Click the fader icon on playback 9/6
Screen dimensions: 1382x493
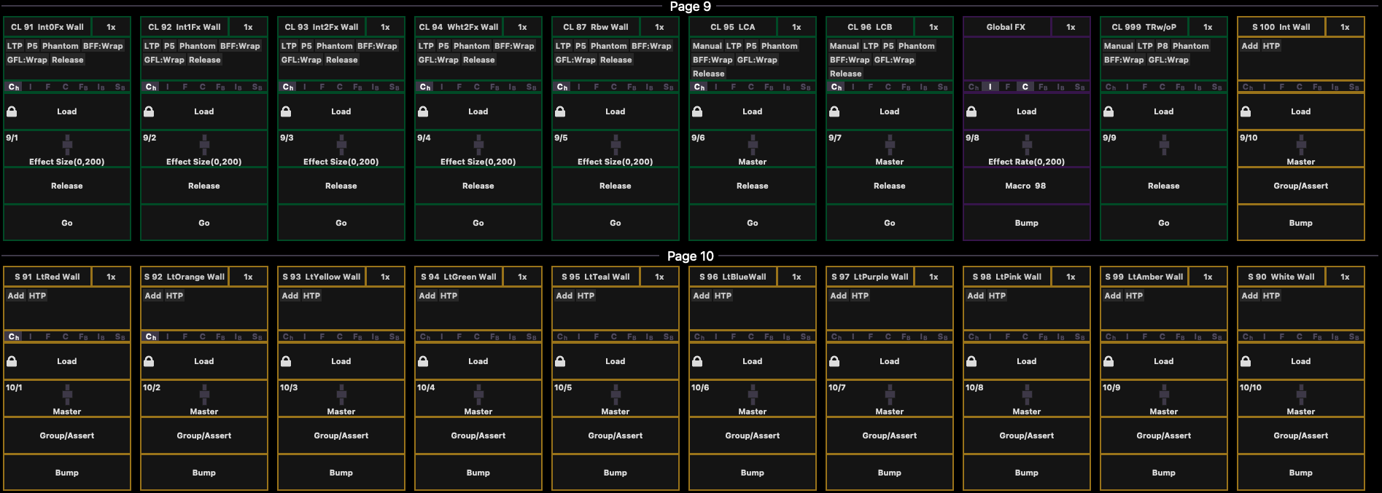coord(753,144)
